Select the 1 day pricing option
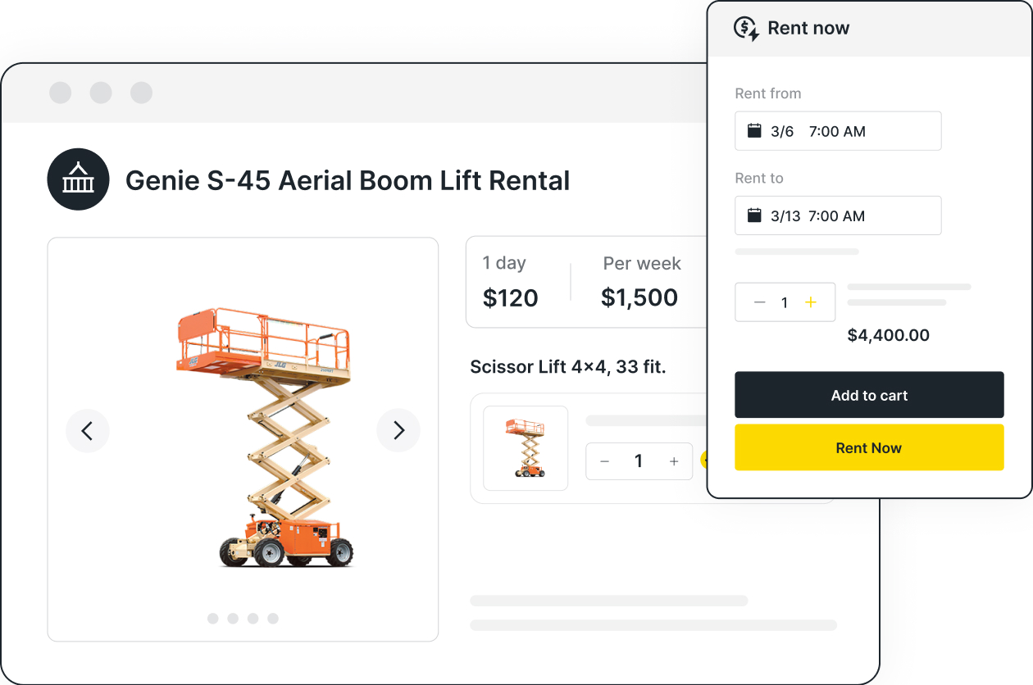1033x685 pixels. [x=510, y=281]
